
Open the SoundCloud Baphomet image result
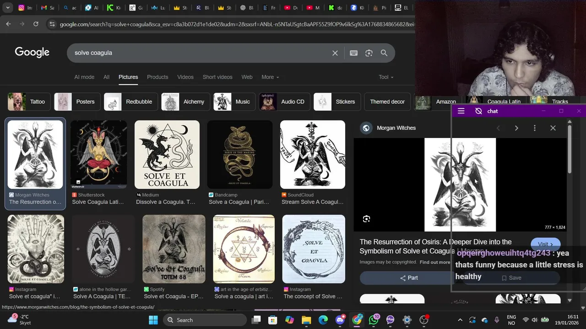(x=312, y=154)
